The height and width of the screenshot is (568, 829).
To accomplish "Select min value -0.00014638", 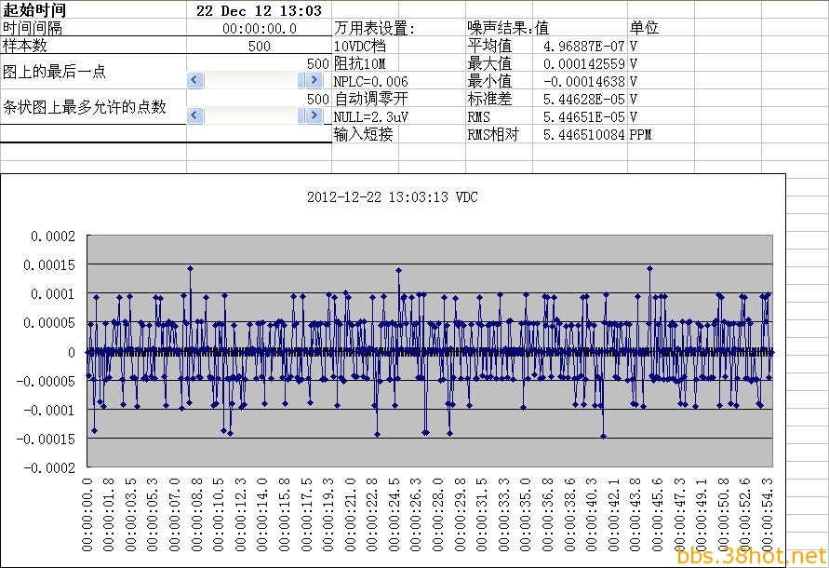I will [x=580, y=81].
